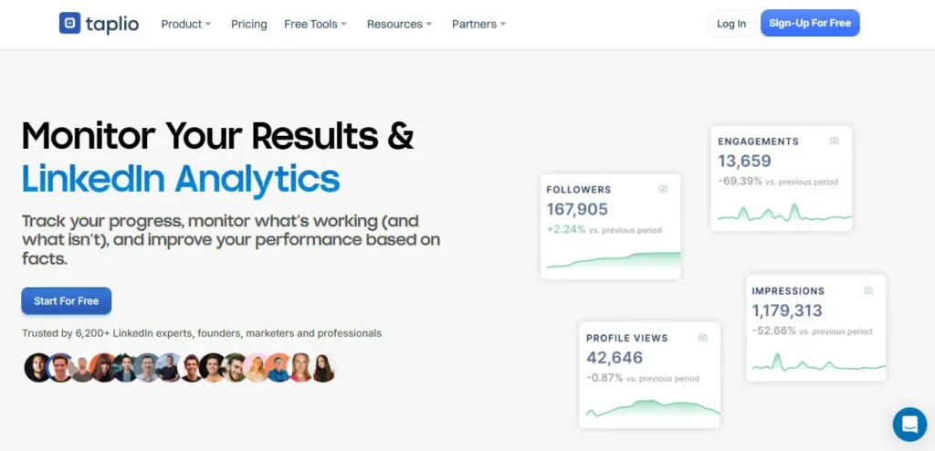Open the Resources dropdown menu

pos(400,24)
